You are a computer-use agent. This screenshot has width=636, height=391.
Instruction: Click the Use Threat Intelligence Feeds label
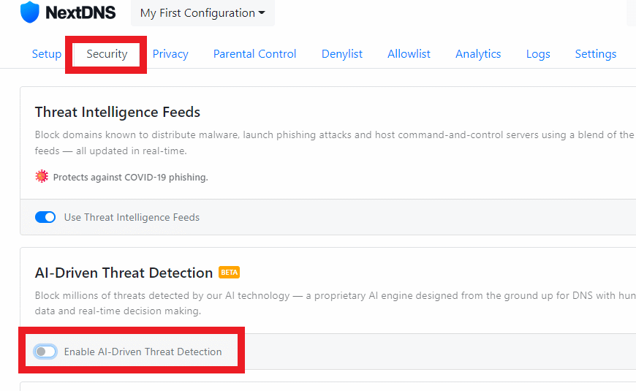coord(132,217)
